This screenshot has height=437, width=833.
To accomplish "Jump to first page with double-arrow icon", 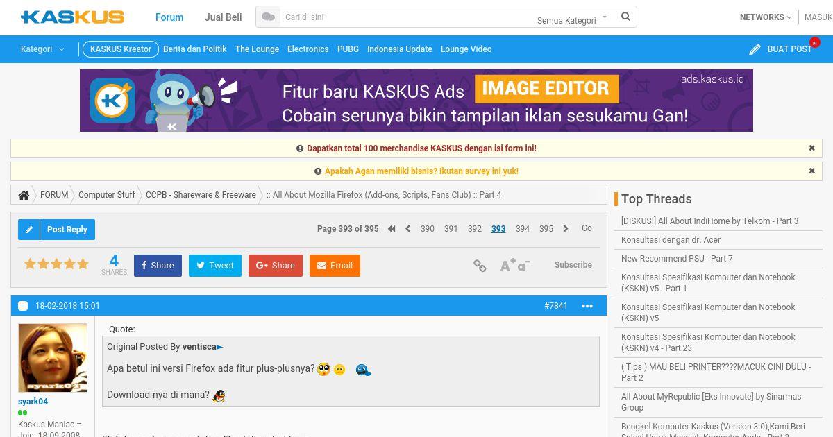I will click(x=392, y=229).
